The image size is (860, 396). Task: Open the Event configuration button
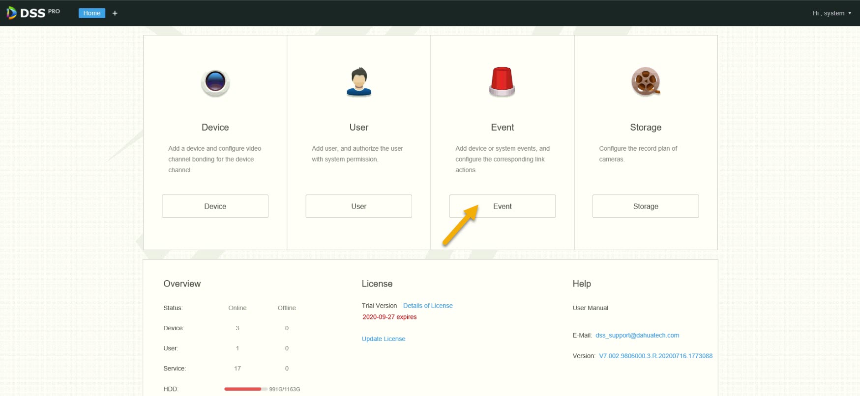[503, 206]
